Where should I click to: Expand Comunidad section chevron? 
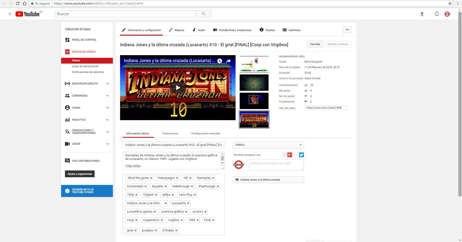point(107,96)
